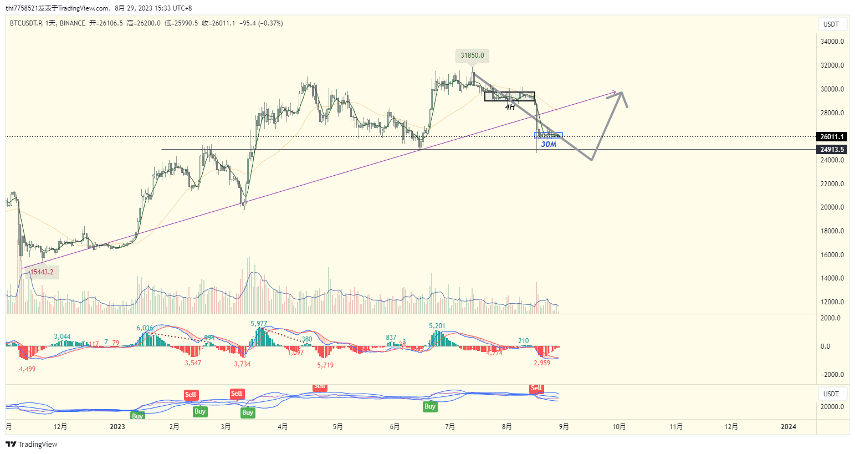The width and height of the screenshot is (855, 454).
Task: Click the 6,036 MACD peak value
Action: (x=145, y=328)
